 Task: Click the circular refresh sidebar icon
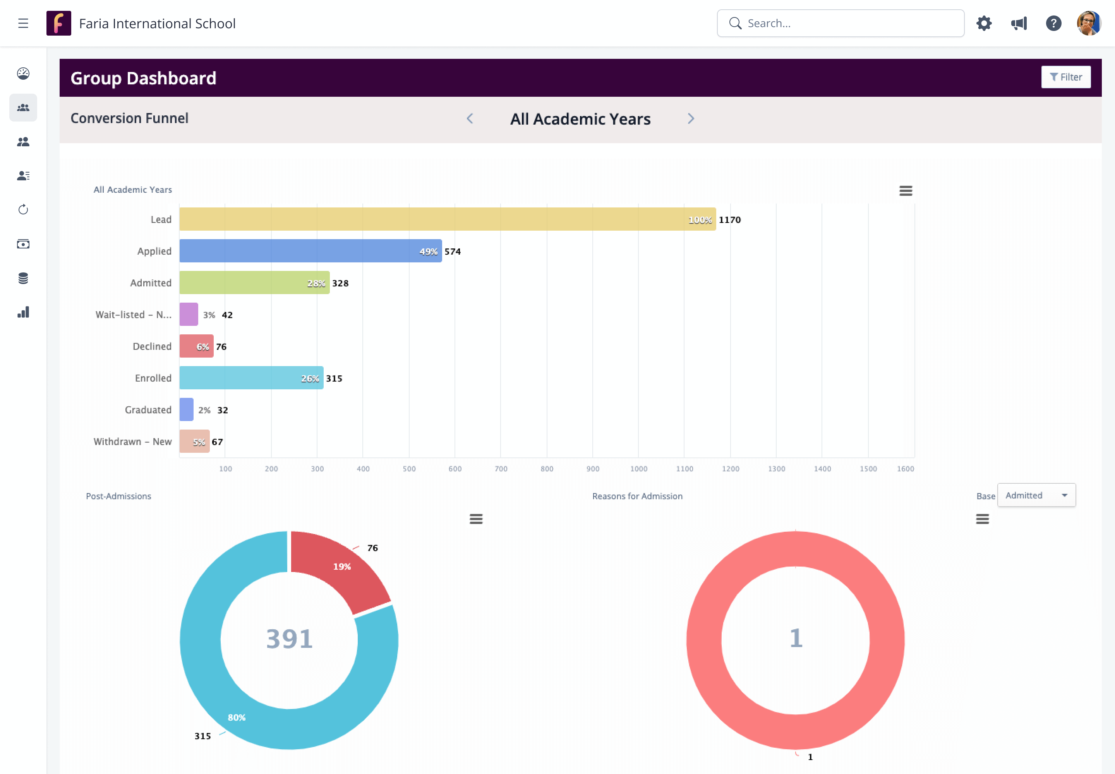click(23, 209)
